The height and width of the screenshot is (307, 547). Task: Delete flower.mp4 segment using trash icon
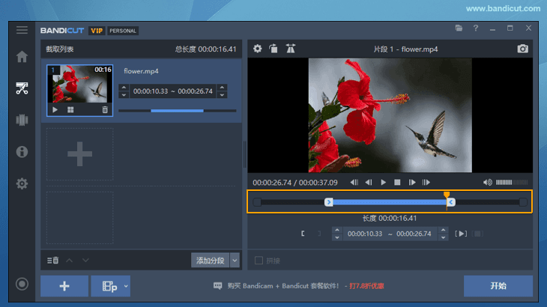[105, 109]
